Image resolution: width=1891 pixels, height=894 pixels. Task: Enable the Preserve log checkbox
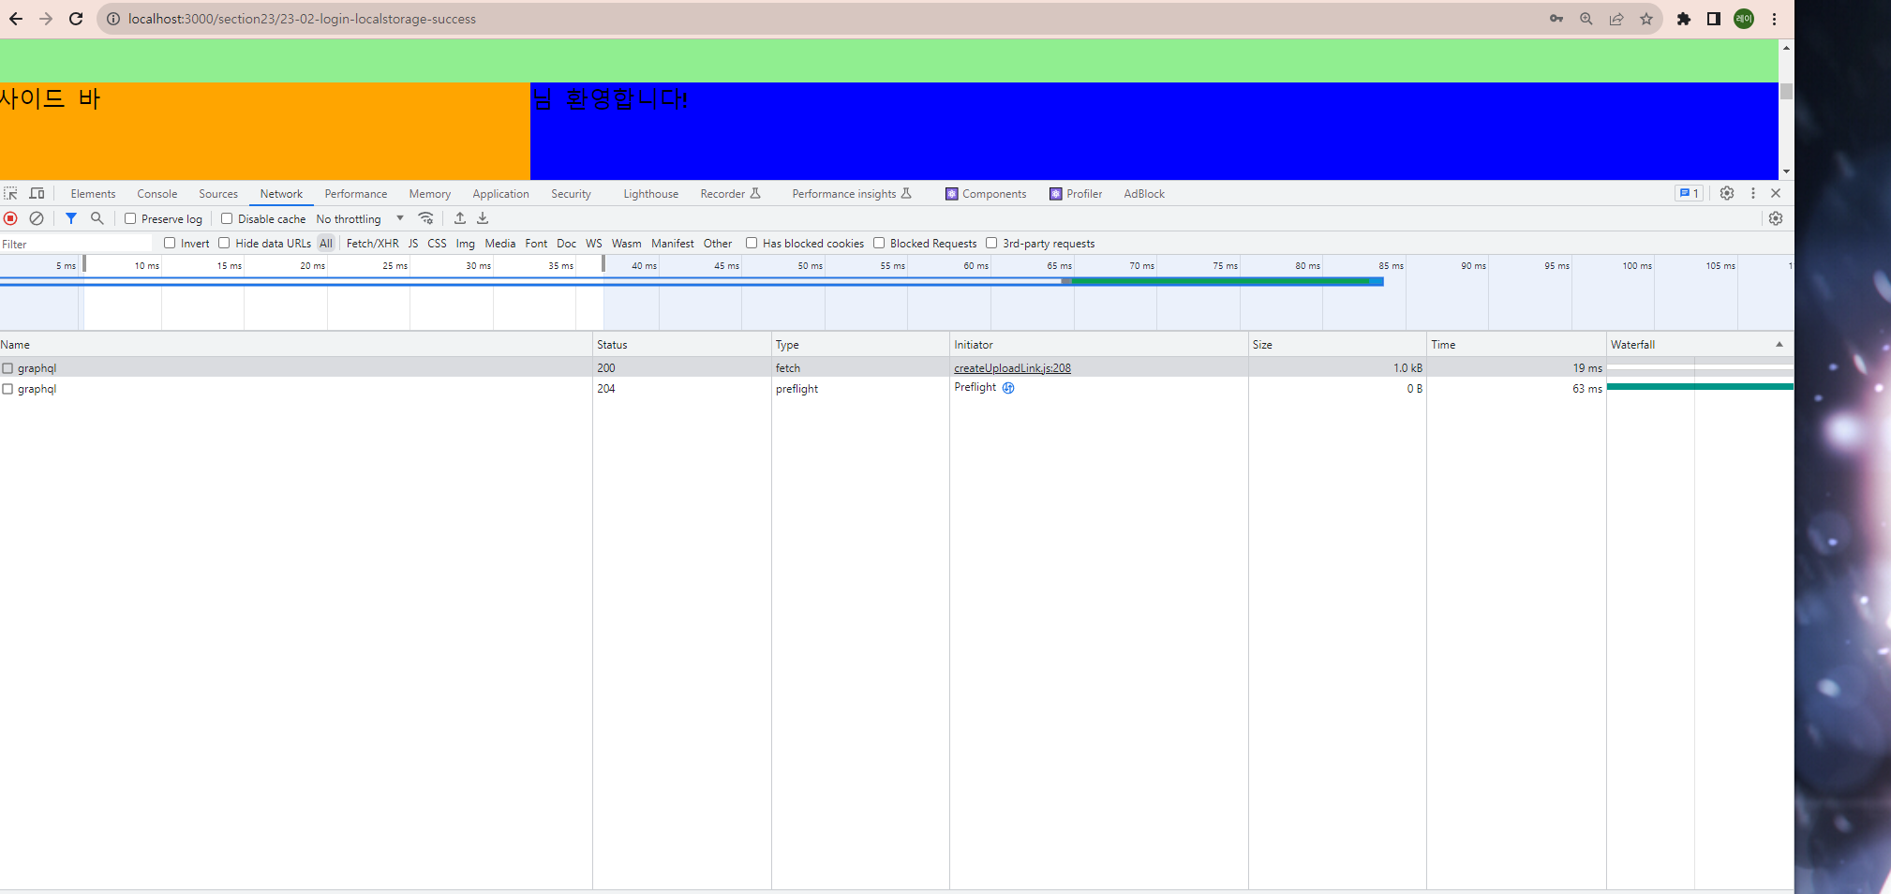pyautogui.click(x=130, y=218)
